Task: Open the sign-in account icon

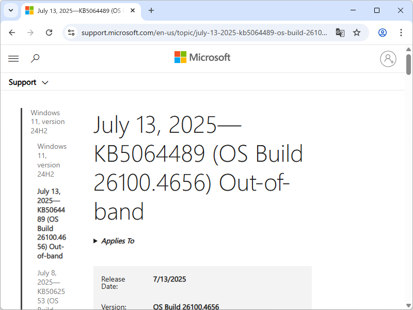Action: coord(388,59)
